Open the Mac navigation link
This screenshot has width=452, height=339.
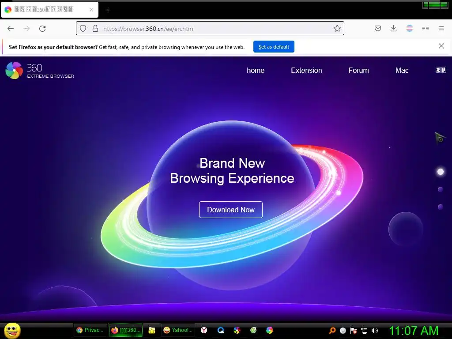[x=402, y=70]
